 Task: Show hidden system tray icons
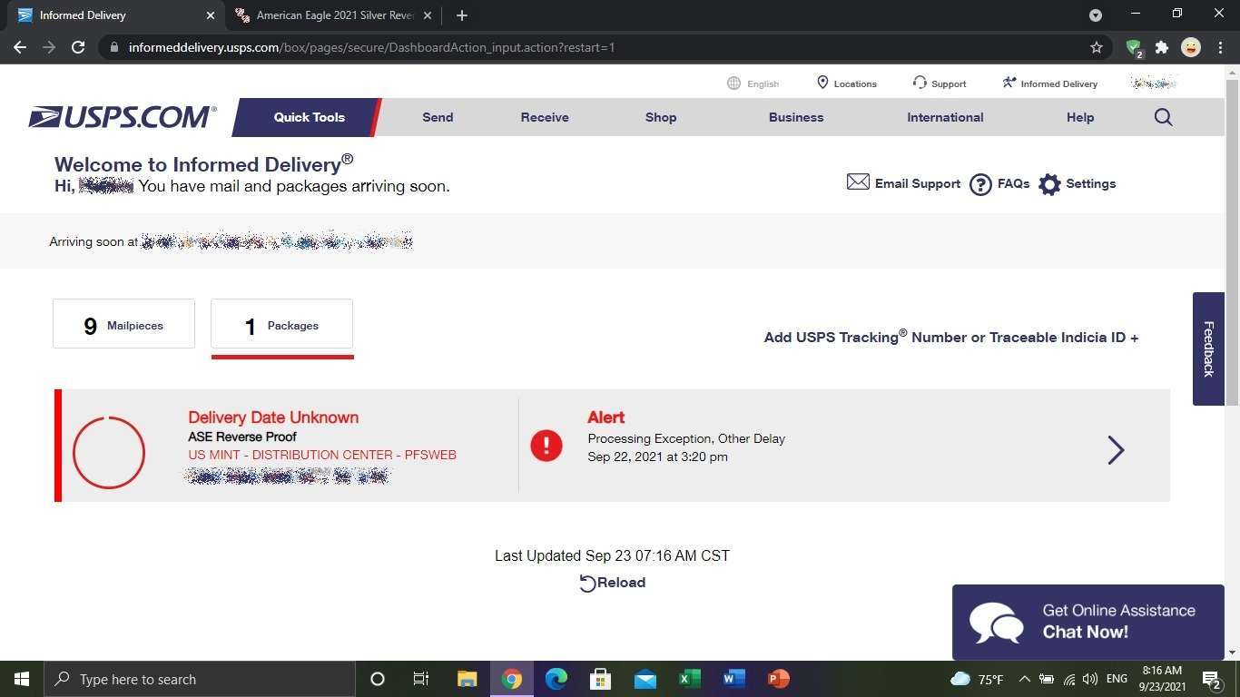(1025, 679)
